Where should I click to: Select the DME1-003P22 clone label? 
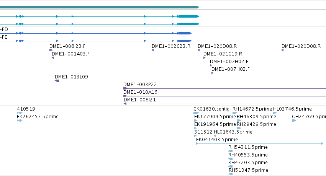(140, 85)
